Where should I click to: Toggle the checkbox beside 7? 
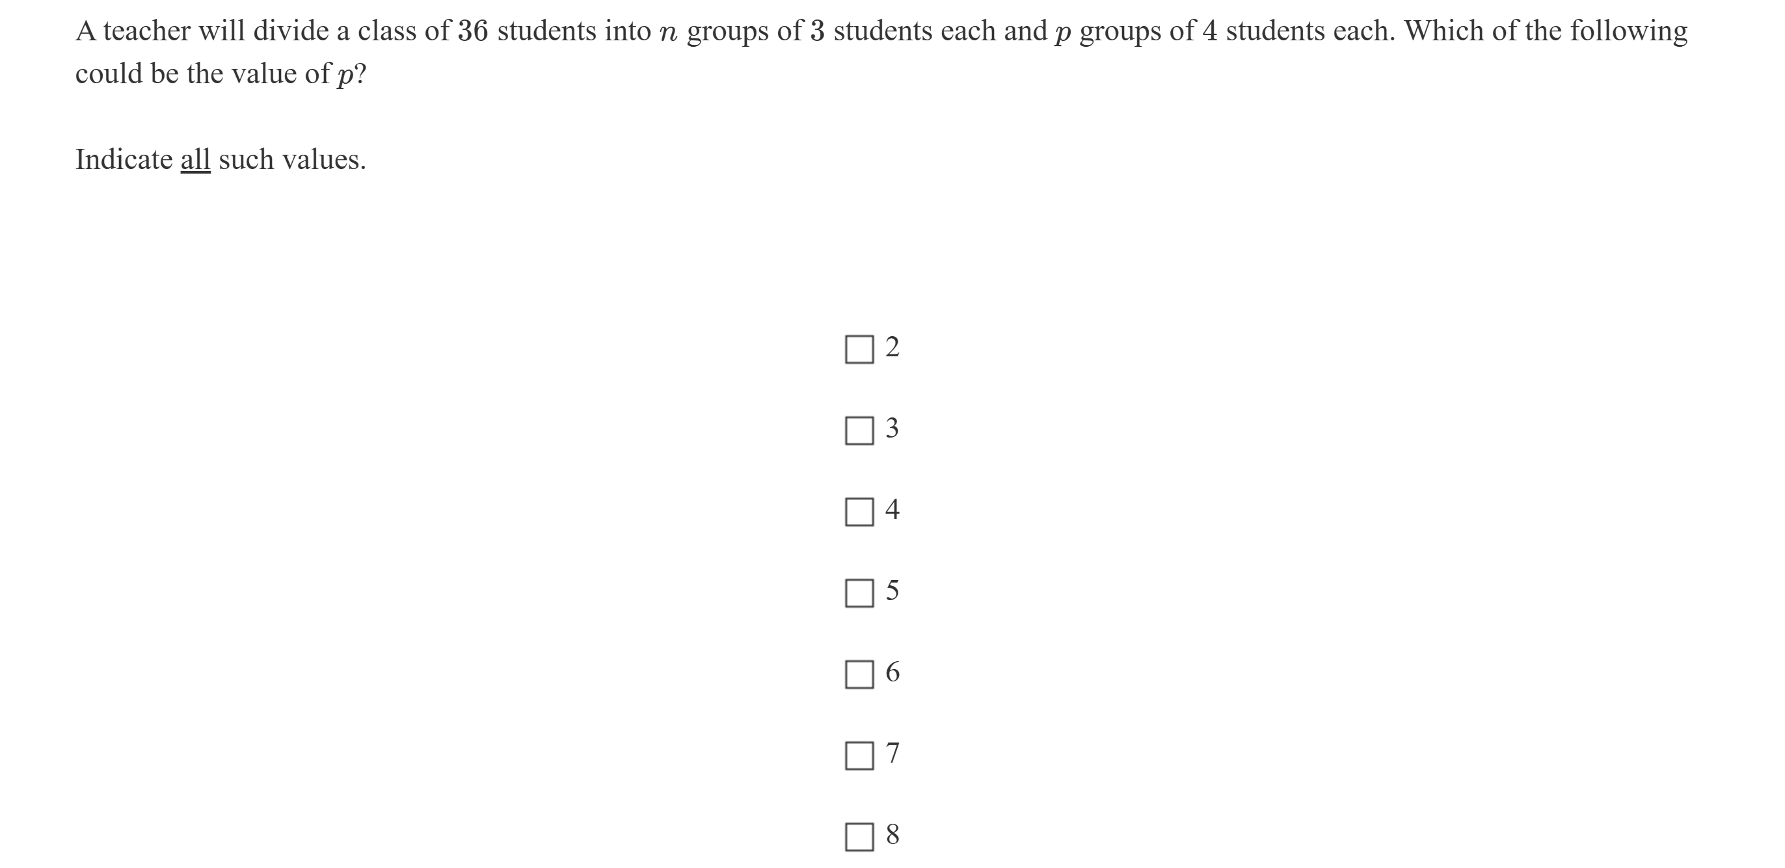click(859, 755)
